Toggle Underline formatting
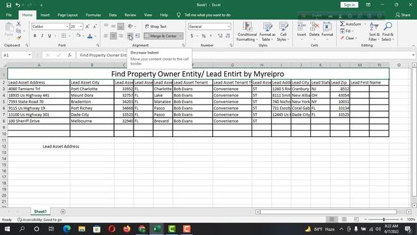 click(50, 36)
